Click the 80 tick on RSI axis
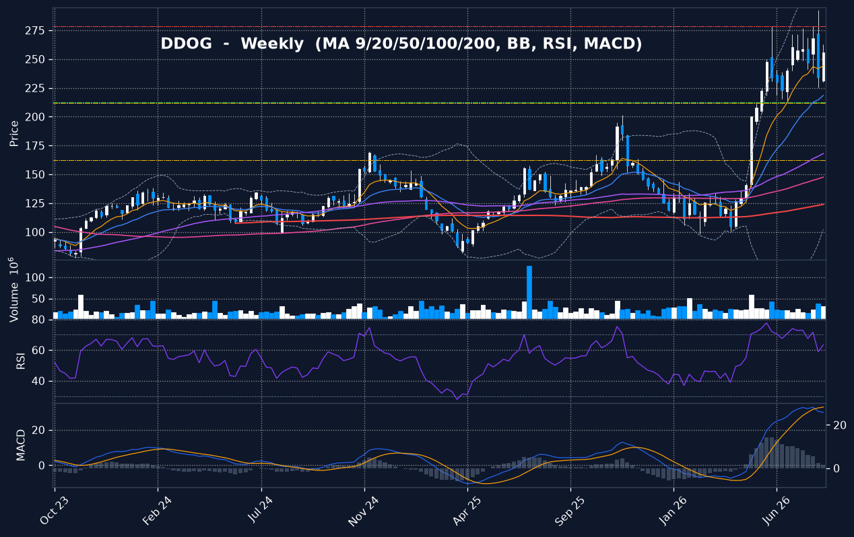Screen dimensions: 854x537 39,320
